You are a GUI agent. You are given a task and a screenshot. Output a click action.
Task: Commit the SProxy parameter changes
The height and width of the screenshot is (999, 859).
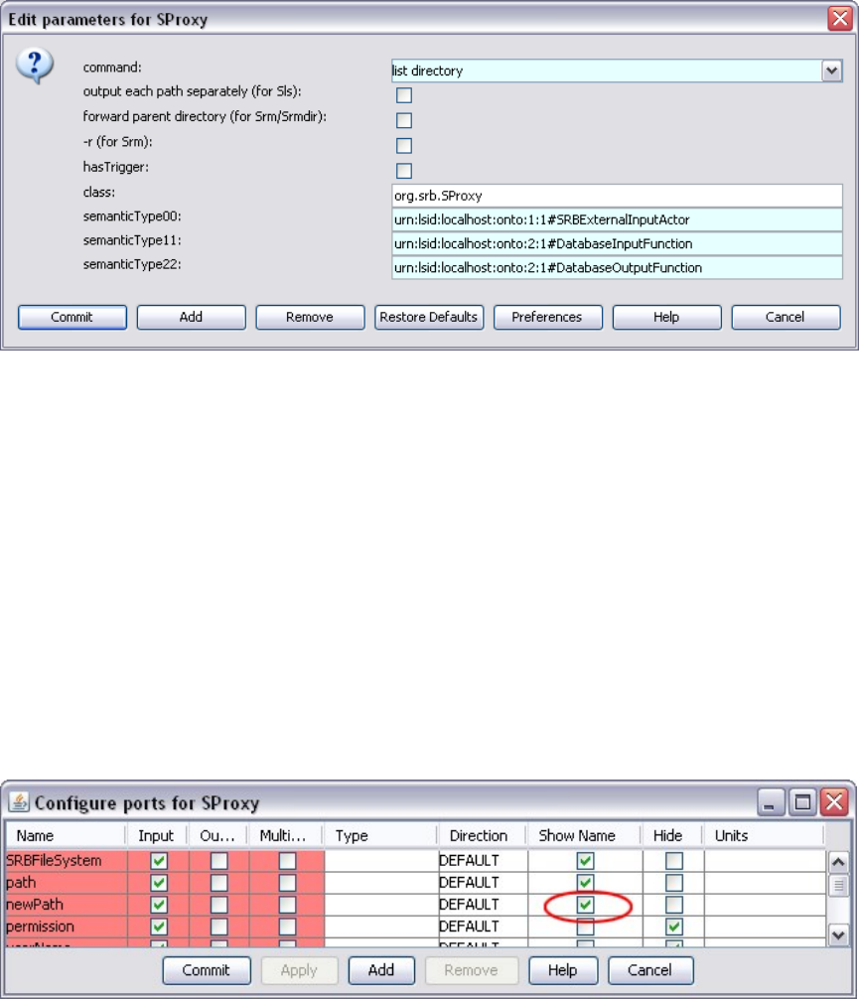[x=72, y=318]
